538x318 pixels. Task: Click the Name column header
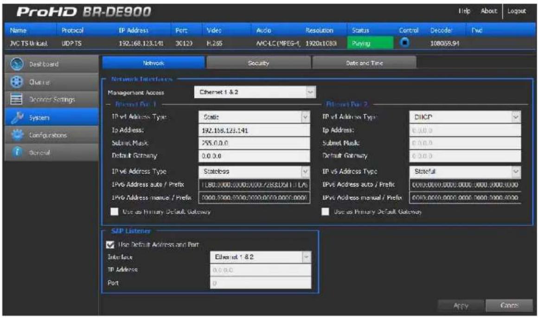click(x=18, y=30)
